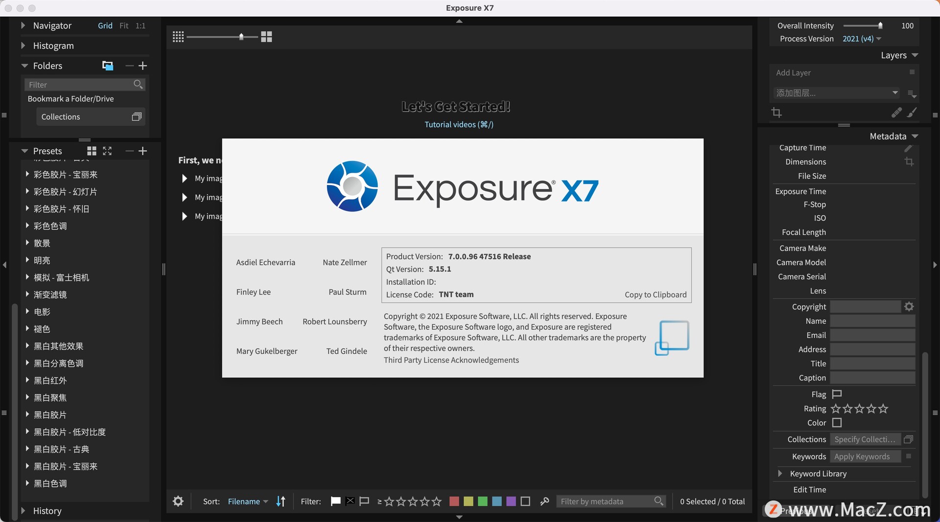Open the Layers panel menu
940x522 pixels.
pyautogui.click(x=915, y=55)
